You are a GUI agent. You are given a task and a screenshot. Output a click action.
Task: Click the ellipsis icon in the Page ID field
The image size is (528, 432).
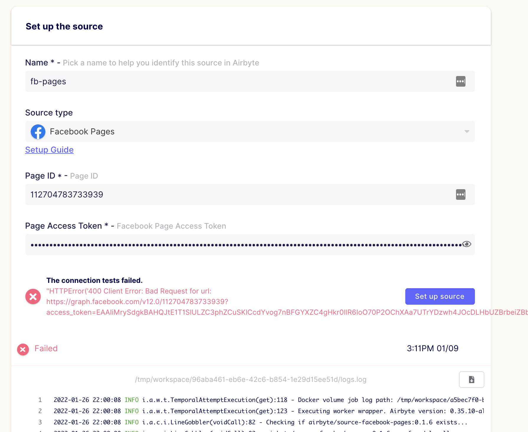[460, 194]
